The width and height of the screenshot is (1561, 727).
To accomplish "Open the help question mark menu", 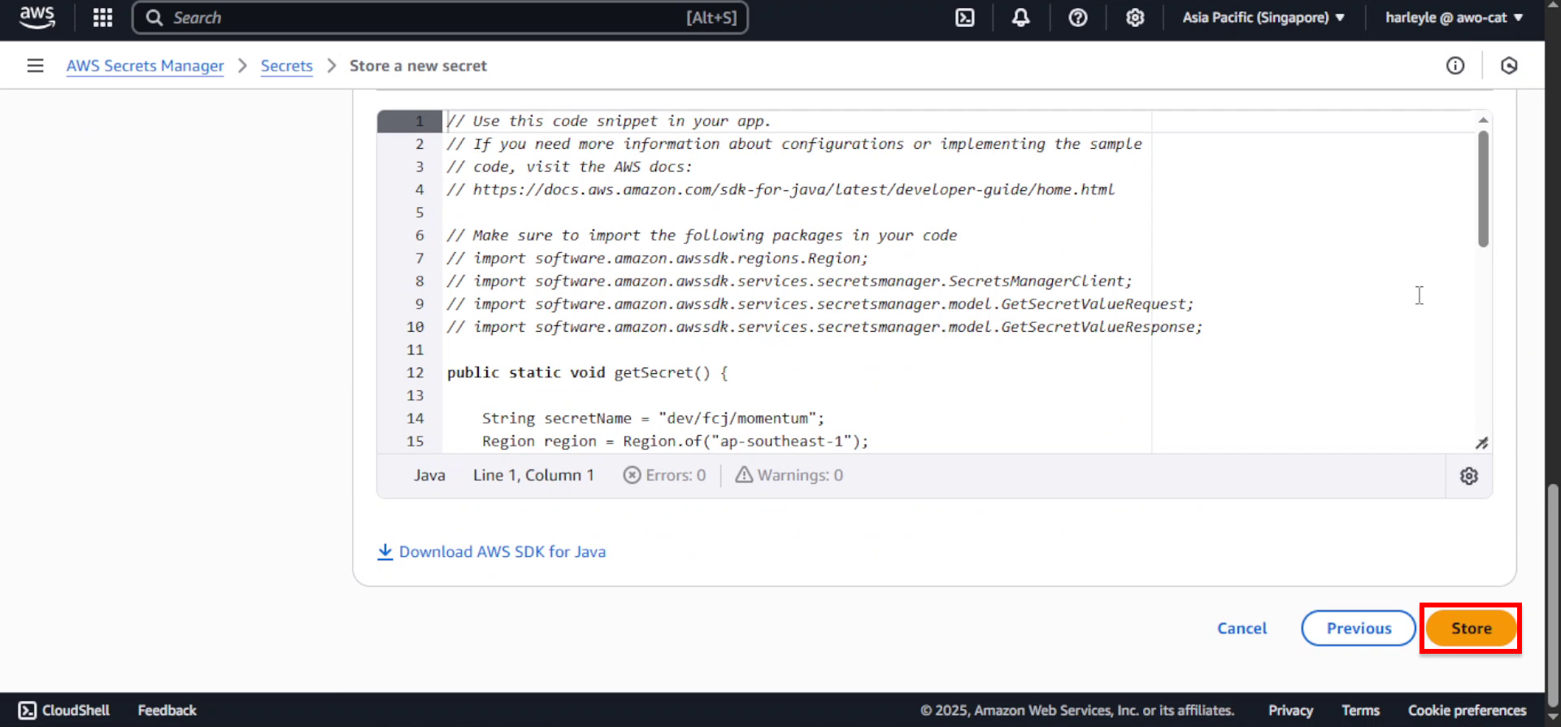I will click(1078, 17).
